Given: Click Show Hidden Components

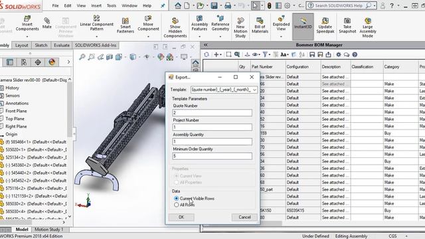Looking at the screenshot, I should pos(175,27).
